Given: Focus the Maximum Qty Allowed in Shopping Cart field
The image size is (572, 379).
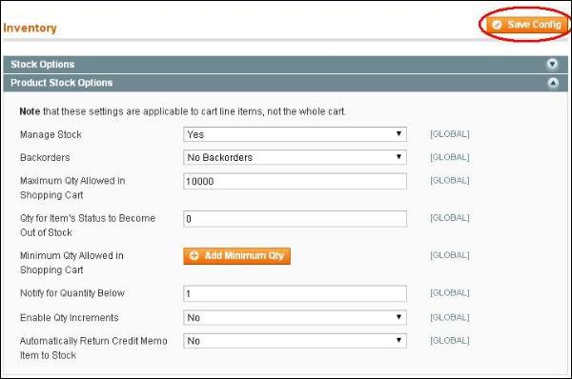Looking at the screenshot, I should click(295, 181).
